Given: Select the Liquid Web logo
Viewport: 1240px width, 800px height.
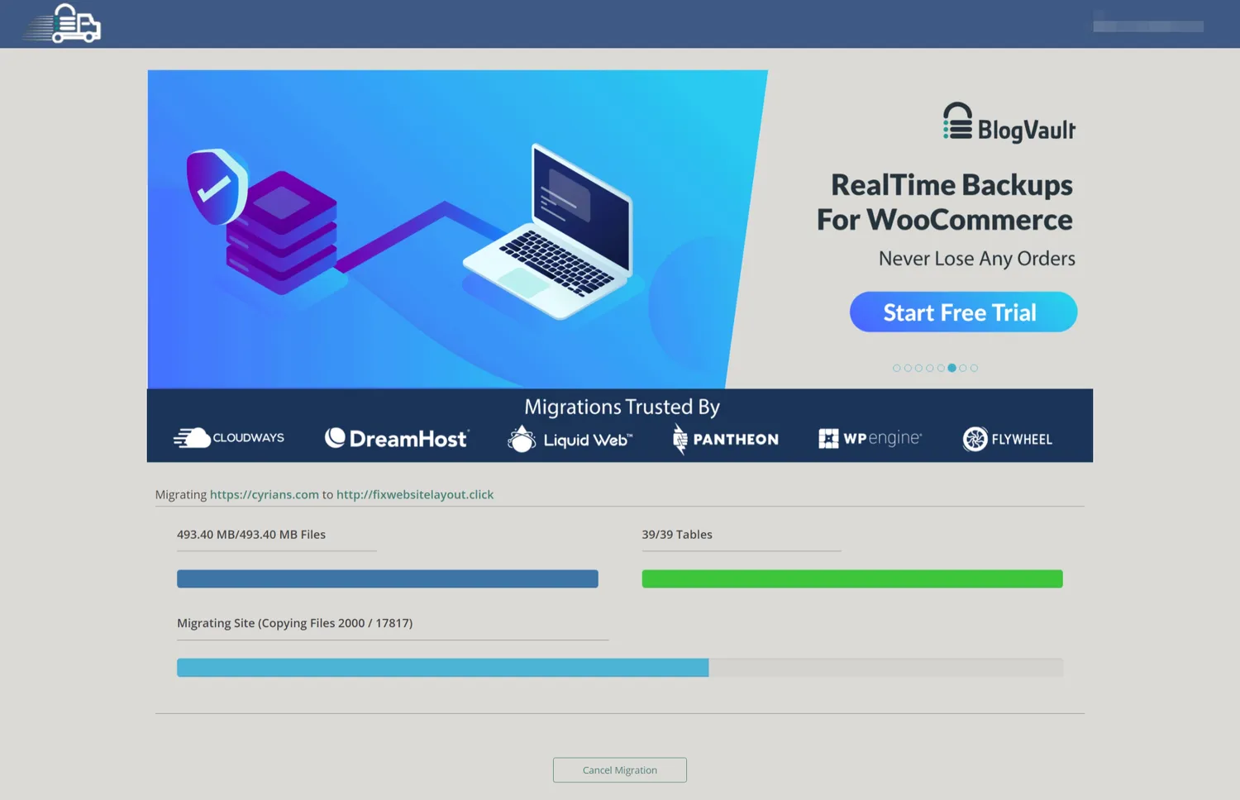Looking at the screenshot, I should tap(570, 439).
